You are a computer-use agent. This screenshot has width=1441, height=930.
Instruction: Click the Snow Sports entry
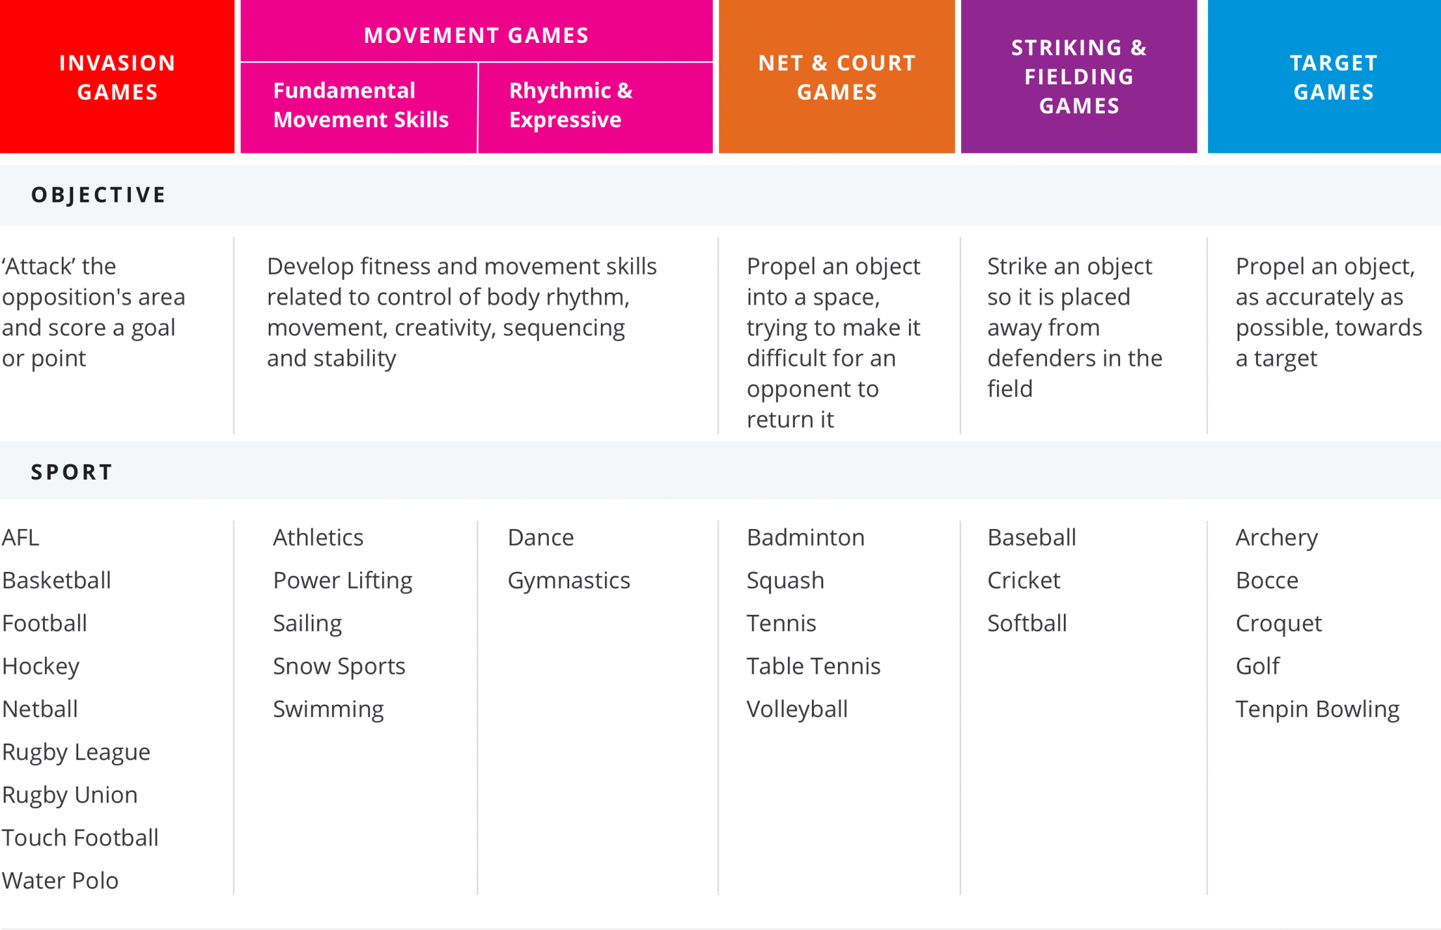pos(339,666)
